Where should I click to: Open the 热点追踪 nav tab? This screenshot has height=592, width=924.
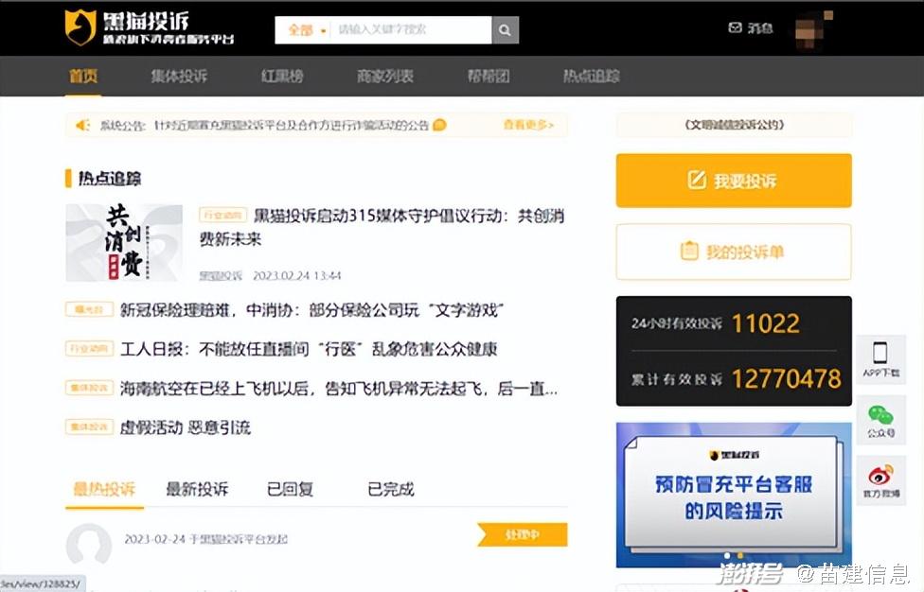click(x=591, y=76)
